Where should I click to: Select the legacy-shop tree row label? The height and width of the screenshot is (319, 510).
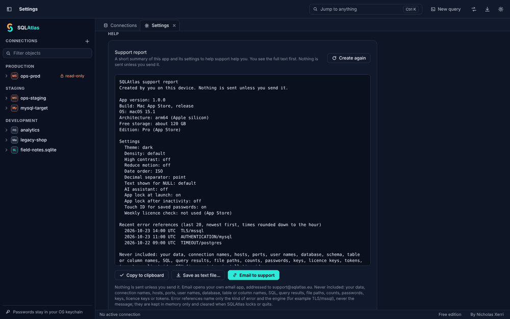(x=34, y=140)
